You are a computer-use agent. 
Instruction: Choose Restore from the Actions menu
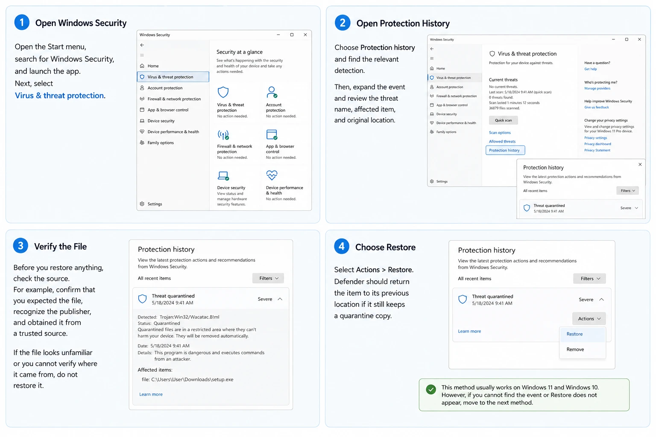pyautogui.click(x=583, y=334)
